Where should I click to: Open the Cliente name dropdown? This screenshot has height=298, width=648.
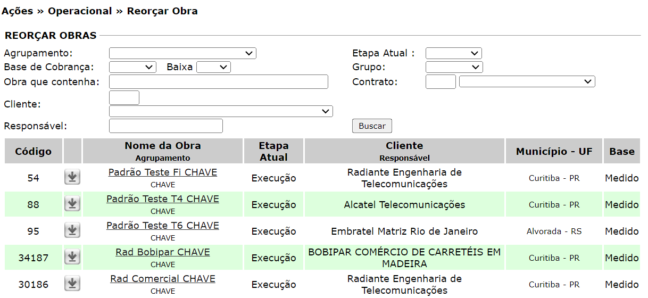[x=221, y=111]
